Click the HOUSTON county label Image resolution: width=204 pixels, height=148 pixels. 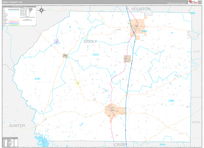click(141, 9)
